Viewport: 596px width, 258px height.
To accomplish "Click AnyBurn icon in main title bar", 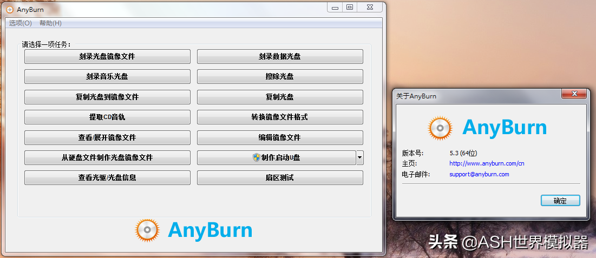I will coord(10,10).
